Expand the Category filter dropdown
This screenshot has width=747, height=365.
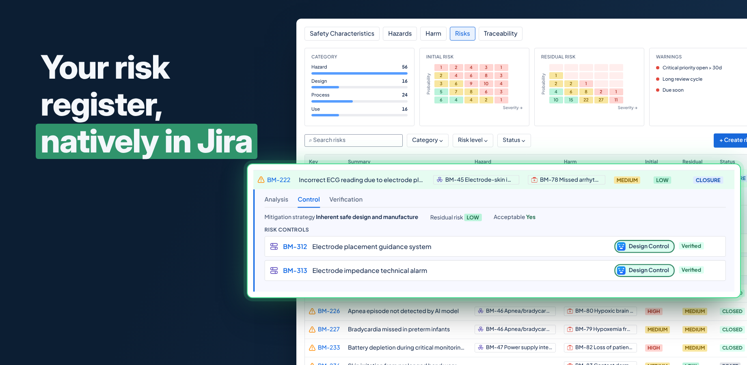coord(427,140)
